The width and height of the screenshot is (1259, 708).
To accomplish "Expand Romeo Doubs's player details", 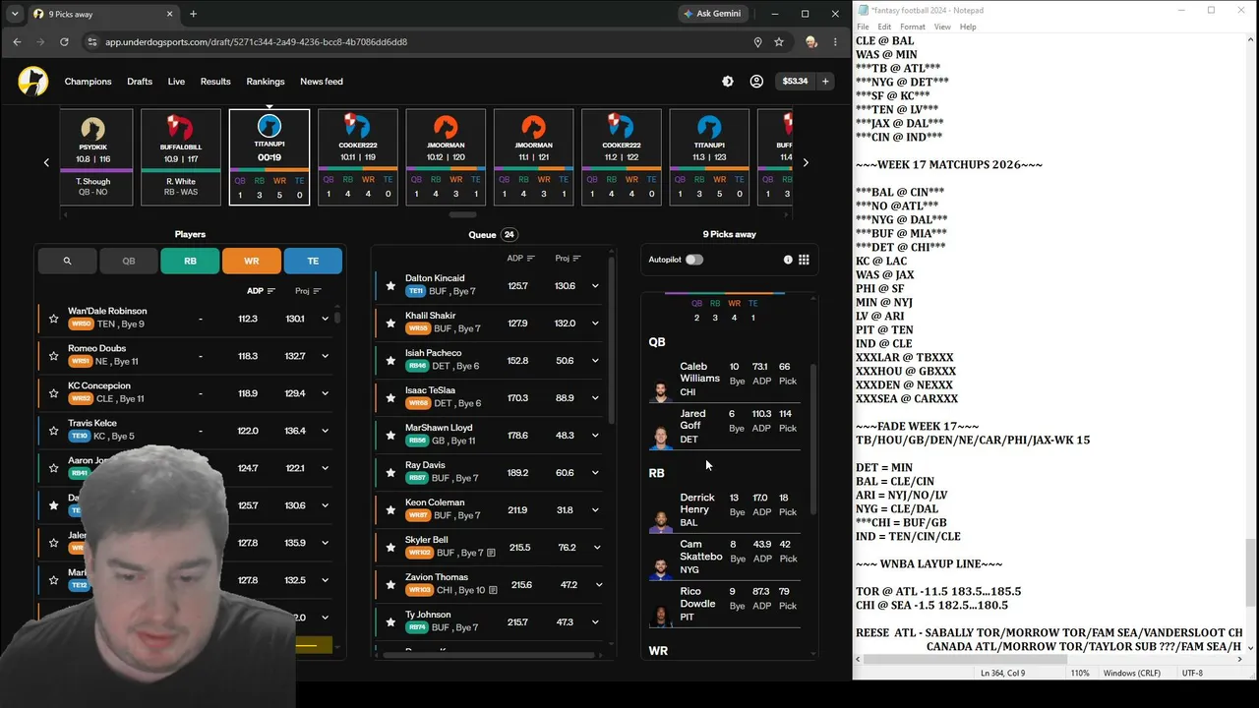I will (325, 356).
